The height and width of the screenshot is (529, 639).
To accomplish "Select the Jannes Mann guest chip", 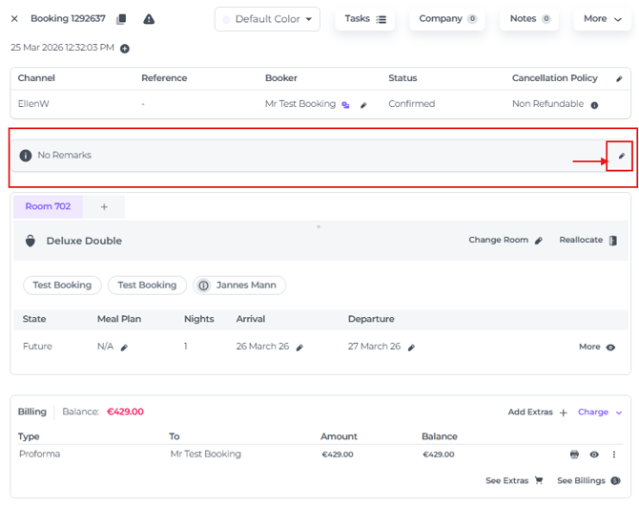I will click(239, 286).
